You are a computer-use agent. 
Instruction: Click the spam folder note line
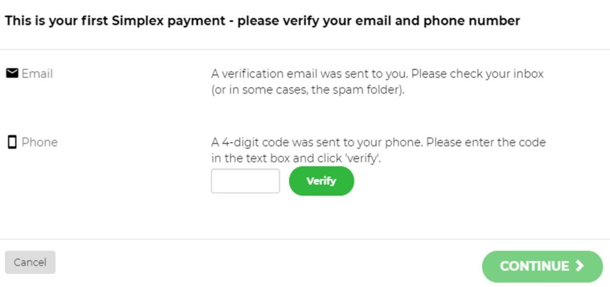(x=308, y=91)
